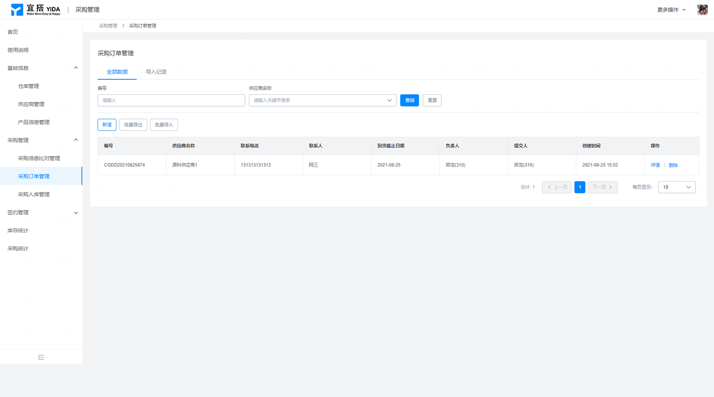Collapse the sidebar using the bottom icon
The image size is (714, 397).
point(41,357)
